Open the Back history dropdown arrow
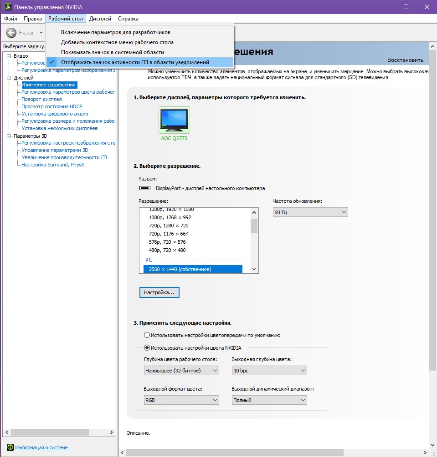This screenshot has width=437, height=457. pyautogui.click(x=41, y=33)
